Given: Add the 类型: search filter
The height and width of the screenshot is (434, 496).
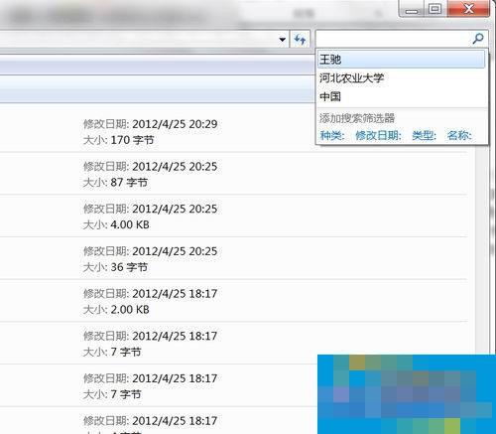Looking at the screenshot, I should pyautogui.click(x=424, y=135).
